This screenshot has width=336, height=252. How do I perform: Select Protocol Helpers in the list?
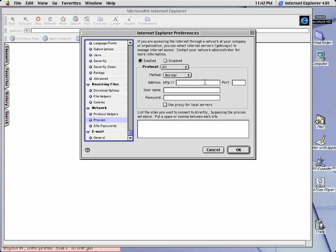(106, 114)
